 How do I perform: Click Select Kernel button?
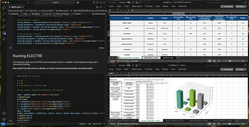point(99,14)
